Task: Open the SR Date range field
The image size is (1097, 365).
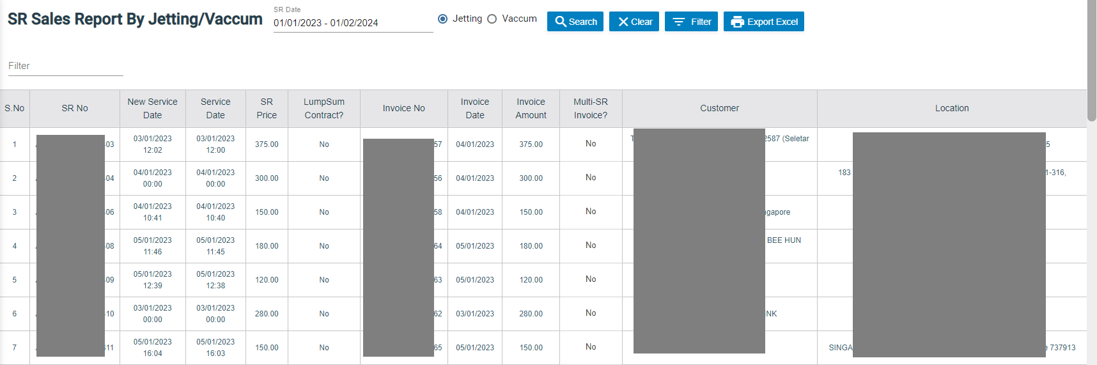Action: pyautogui.click(x=353, y=23)
